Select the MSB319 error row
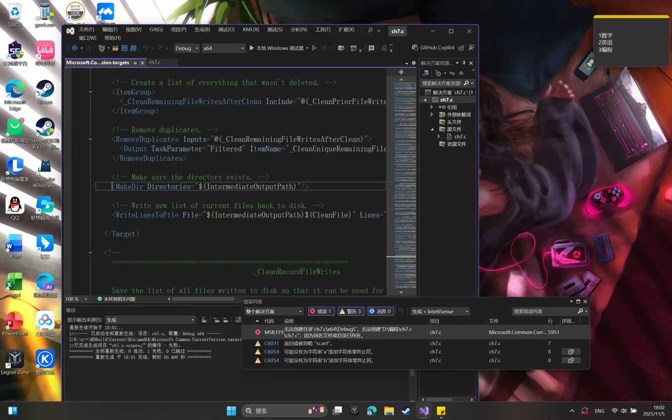Viewport: 672px width, 420px height. pyautogui.click(x=348, y=332)
